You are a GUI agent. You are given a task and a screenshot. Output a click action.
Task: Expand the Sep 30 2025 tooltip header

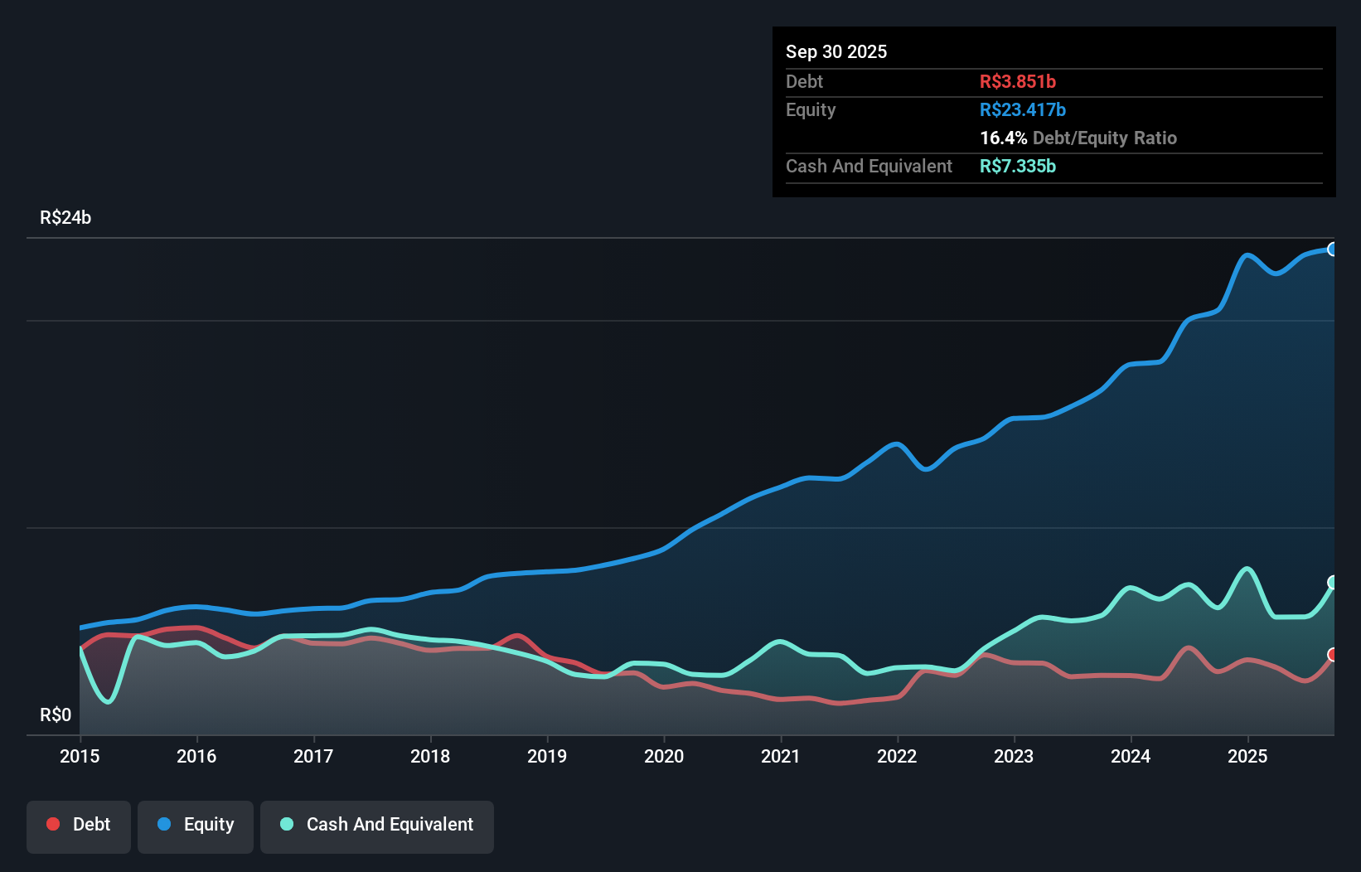[x=836, y=51]
